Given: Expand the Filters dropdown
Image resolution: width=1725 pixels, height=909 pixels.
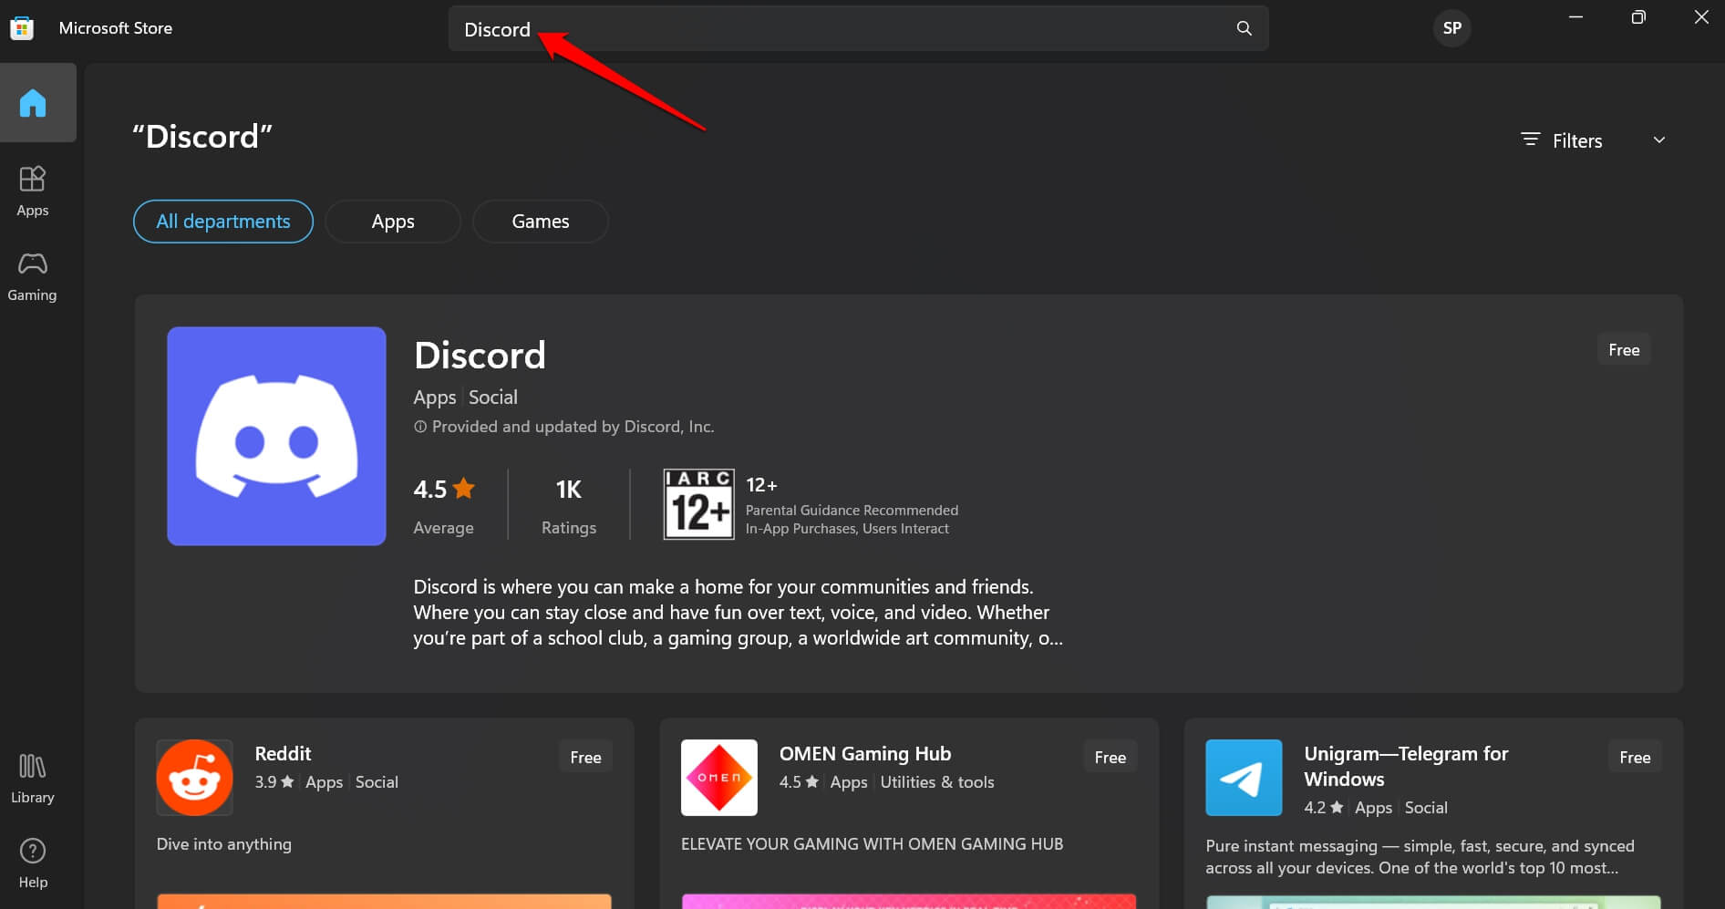Looking at the screenshot, I should pos(1577,139).
